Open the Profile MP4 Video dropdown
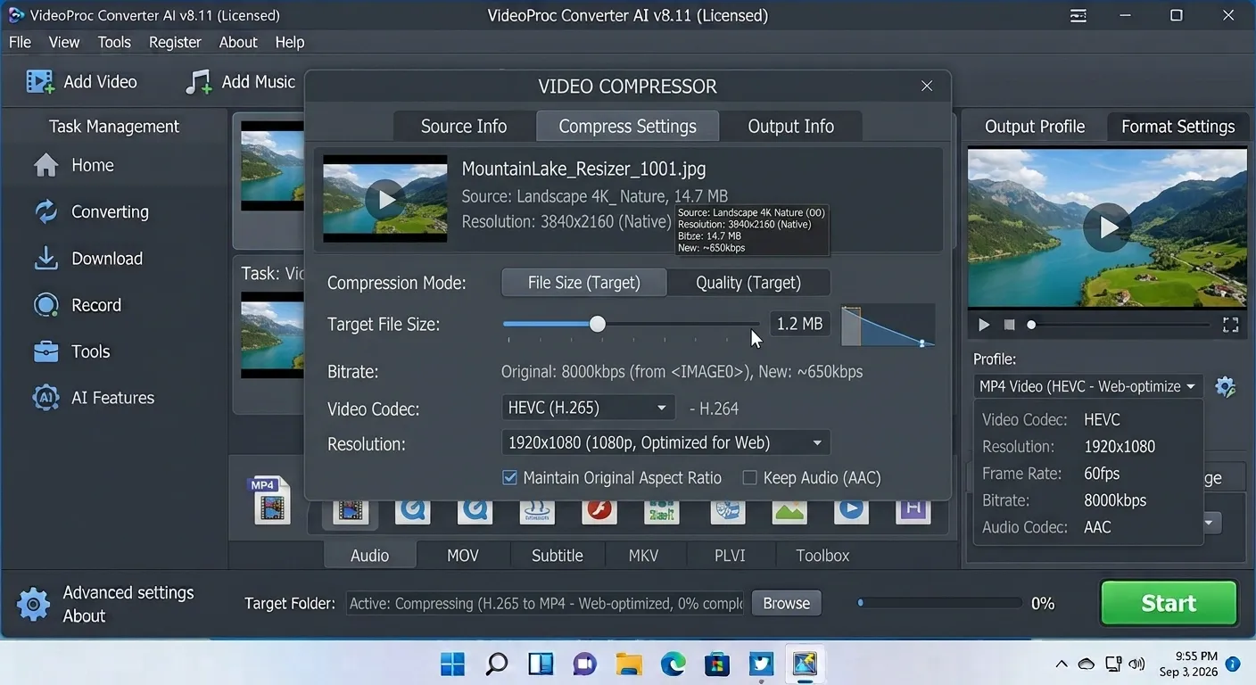The image size is (1256, 685). coord(1087,386)
